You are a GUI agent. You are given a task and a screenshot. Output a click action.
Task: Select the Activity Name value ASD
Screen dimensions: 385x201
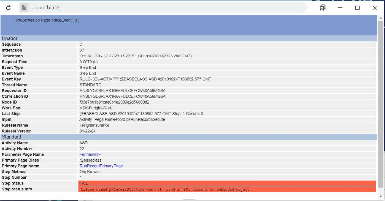[x=83, y=143]
